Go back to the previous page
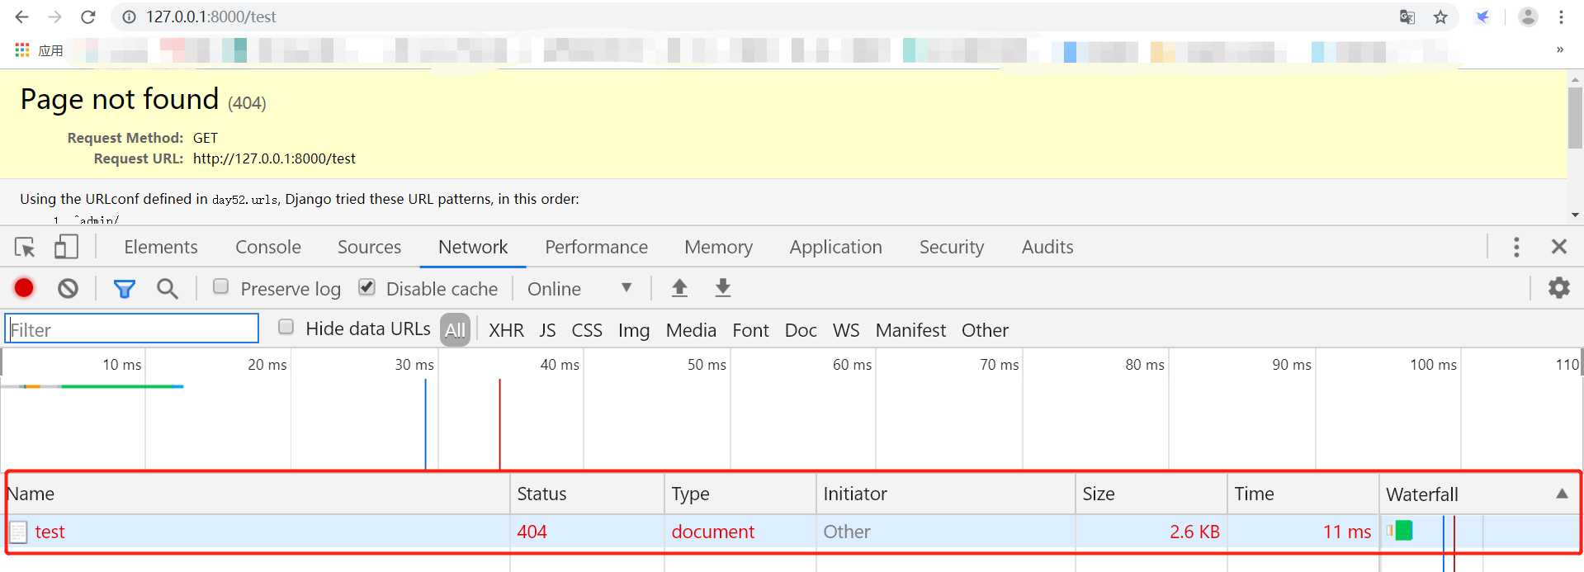The height and width of the screenshot is (572, 1584). (x=22, y=17)
